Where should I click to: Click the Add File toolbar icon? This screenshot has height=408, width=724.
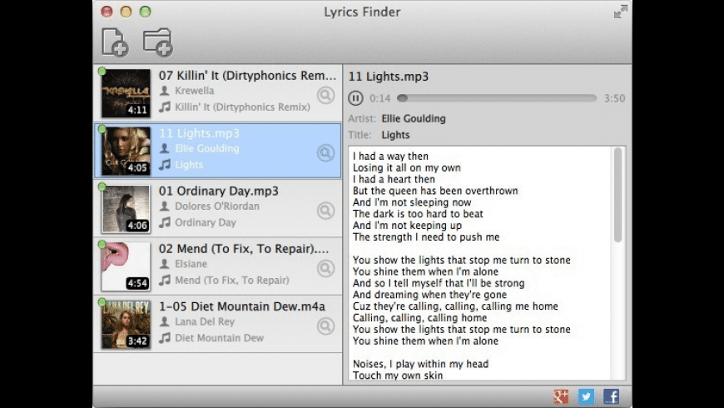tap(115, 42)
